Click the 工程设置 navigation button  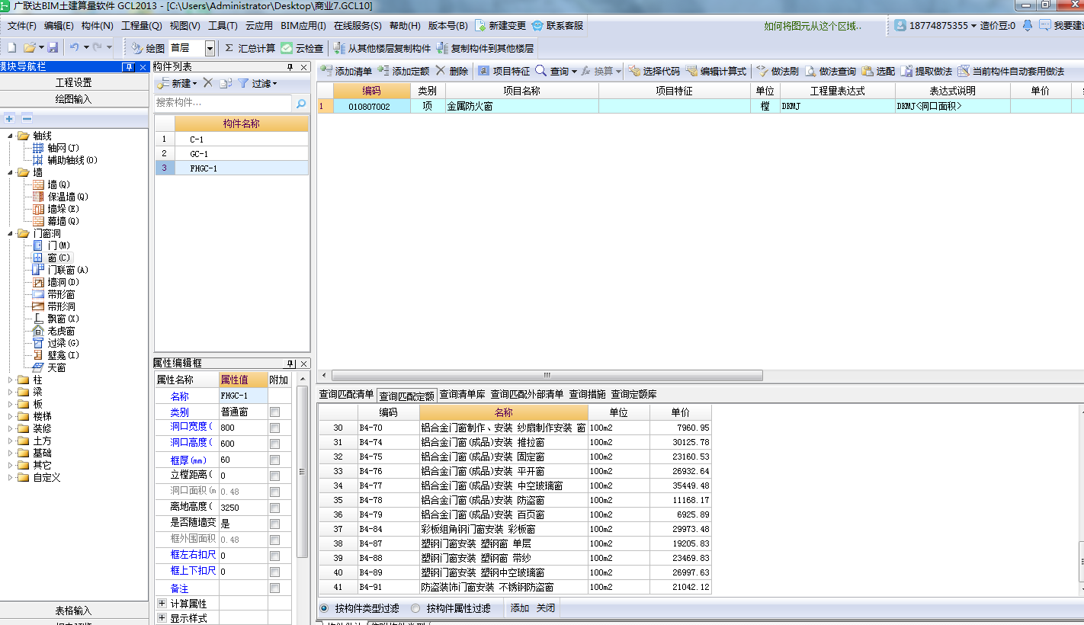tap(74, 82)
